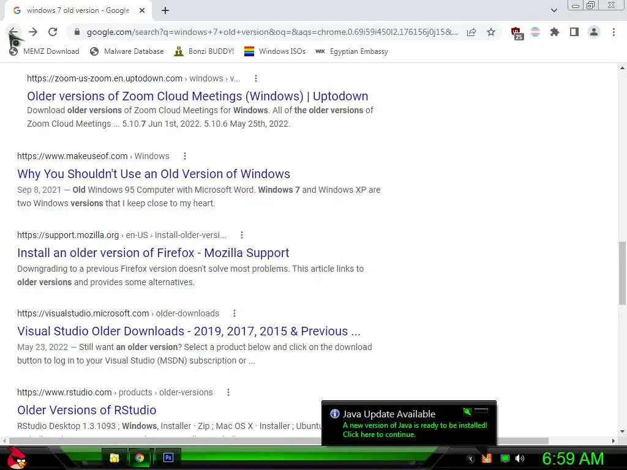Open the Malware Database bookmark
The image size is (627, 470).
[x=127, y=51]
